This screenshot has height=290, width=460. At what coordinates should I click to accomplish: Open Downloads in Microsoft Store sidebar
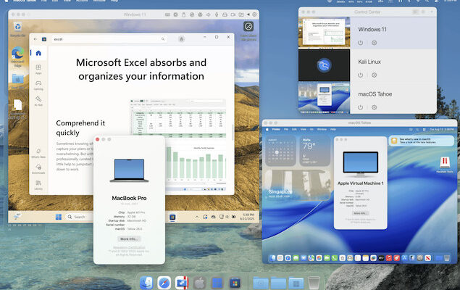pyautogui.click(x=38, y=169)
